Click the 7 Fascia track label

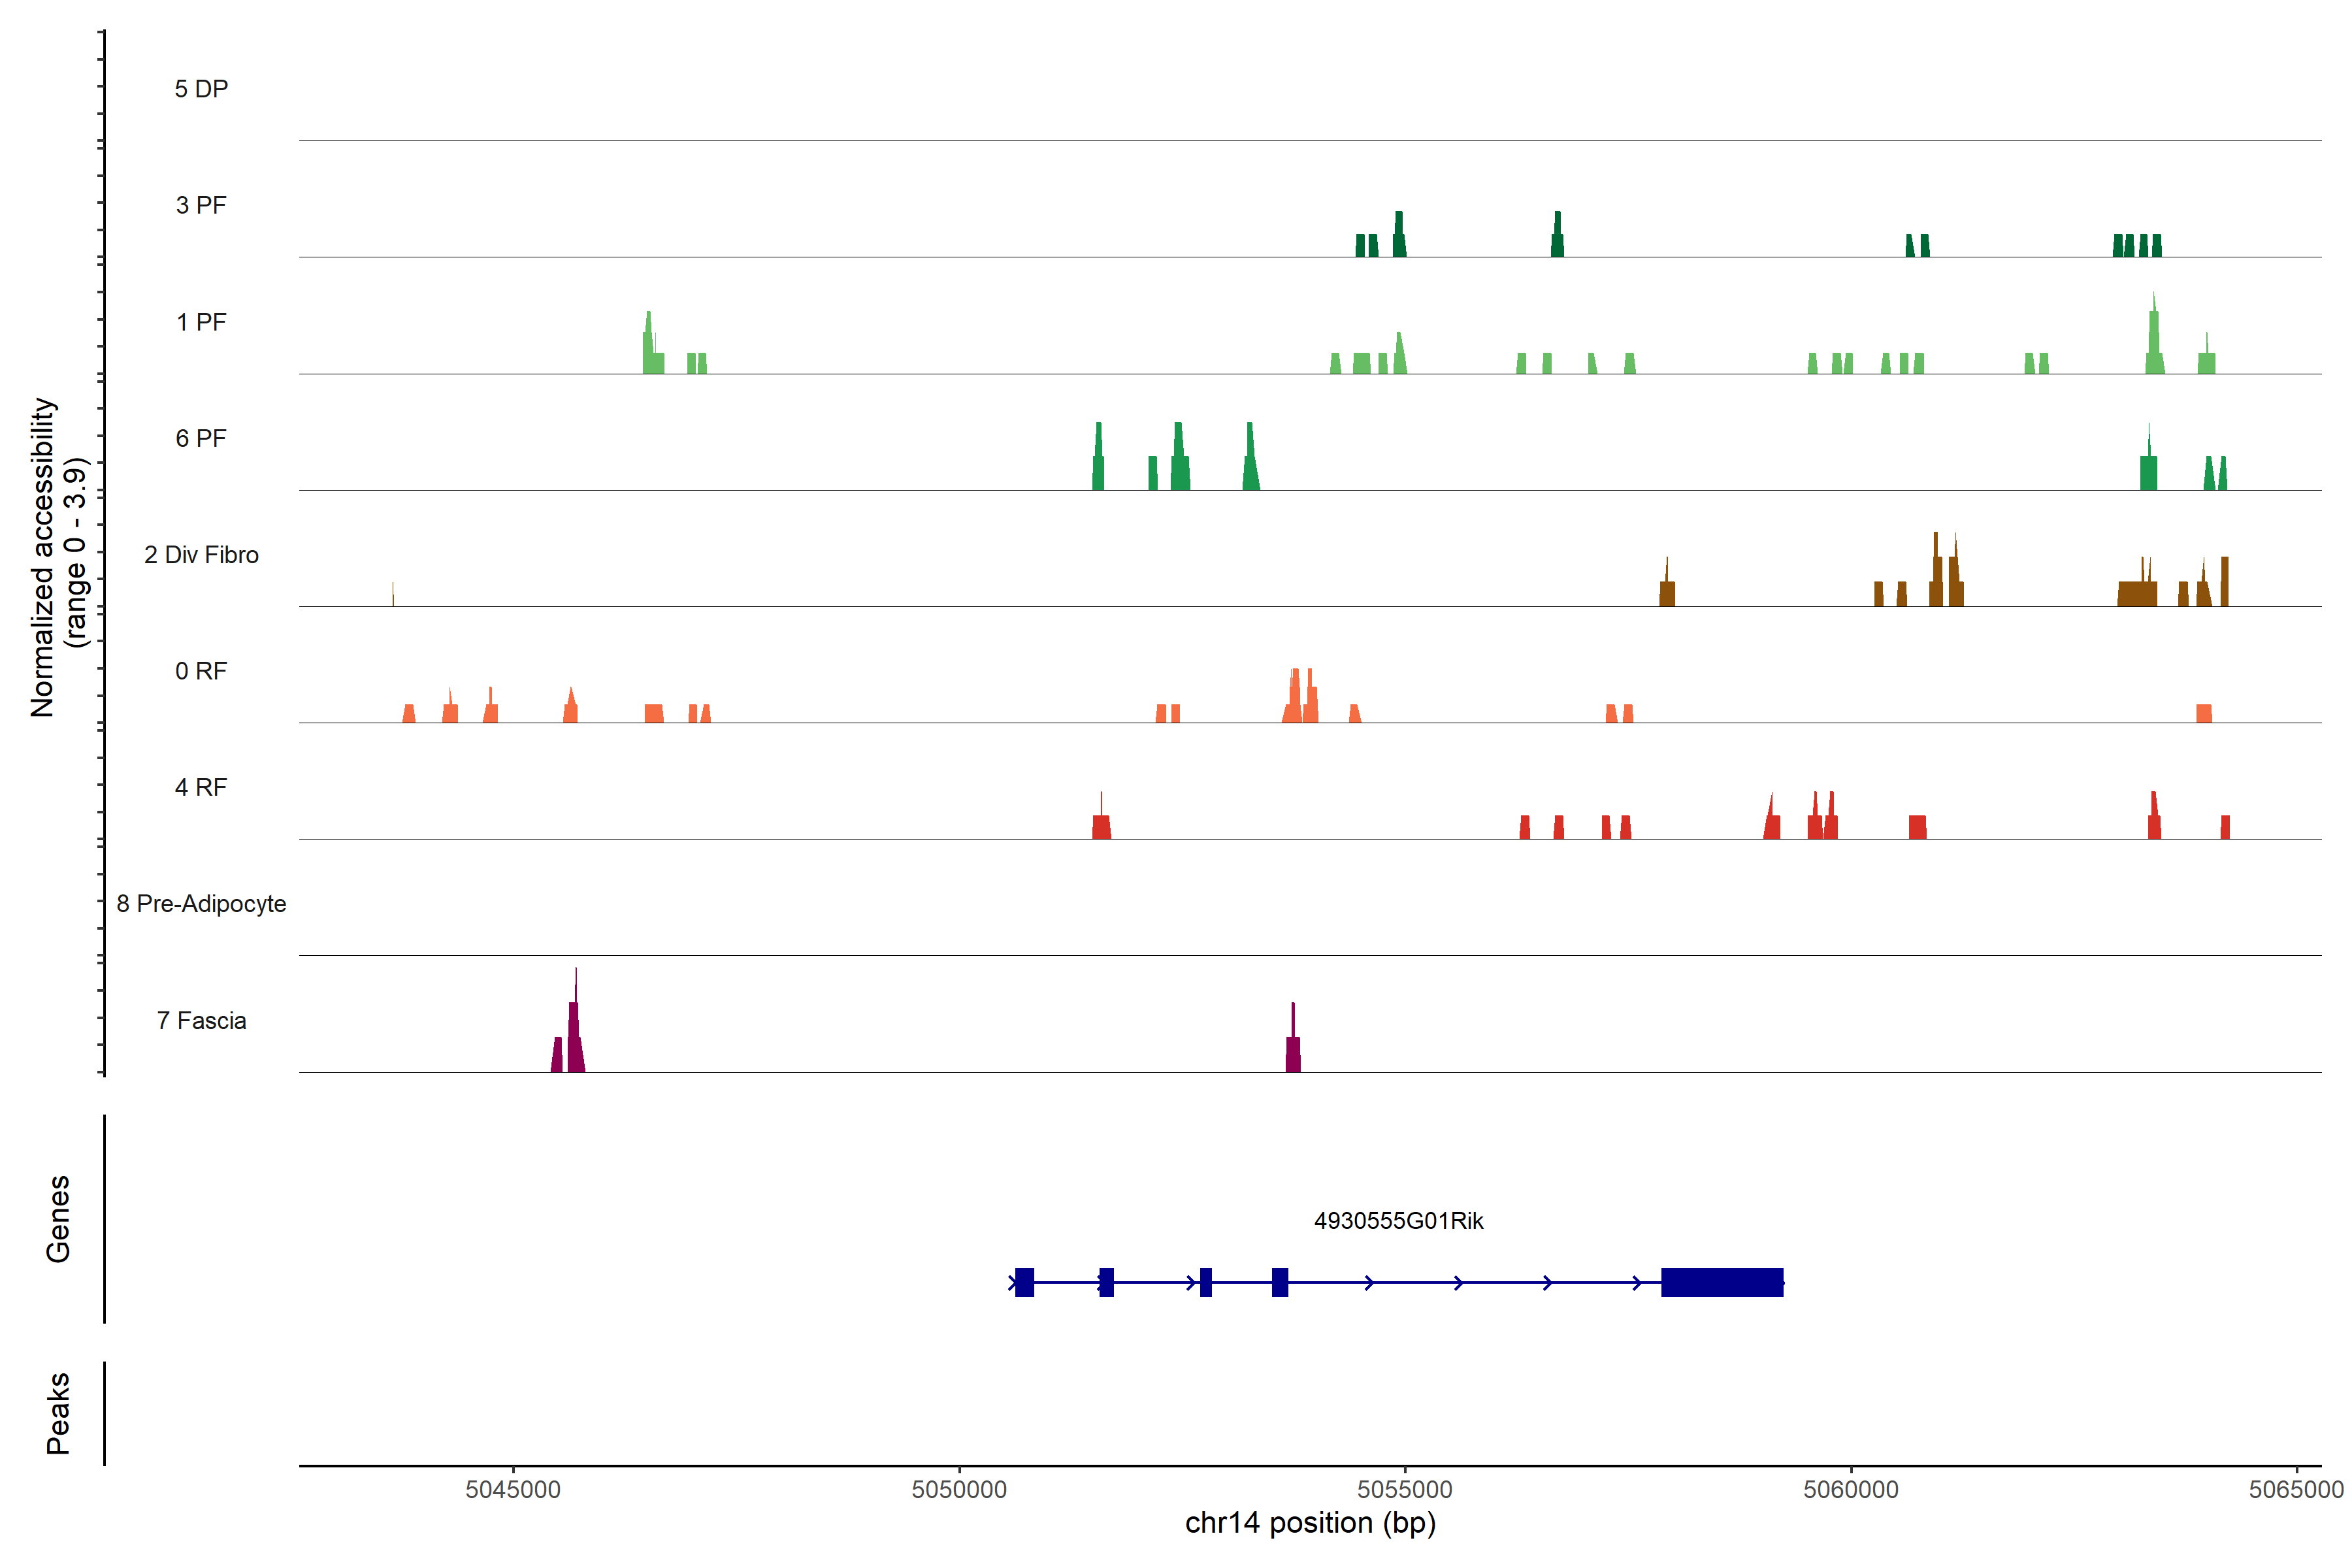click(201, 1020)
